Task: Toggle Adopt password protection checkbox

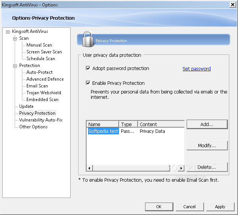Action: coord(88,68)
